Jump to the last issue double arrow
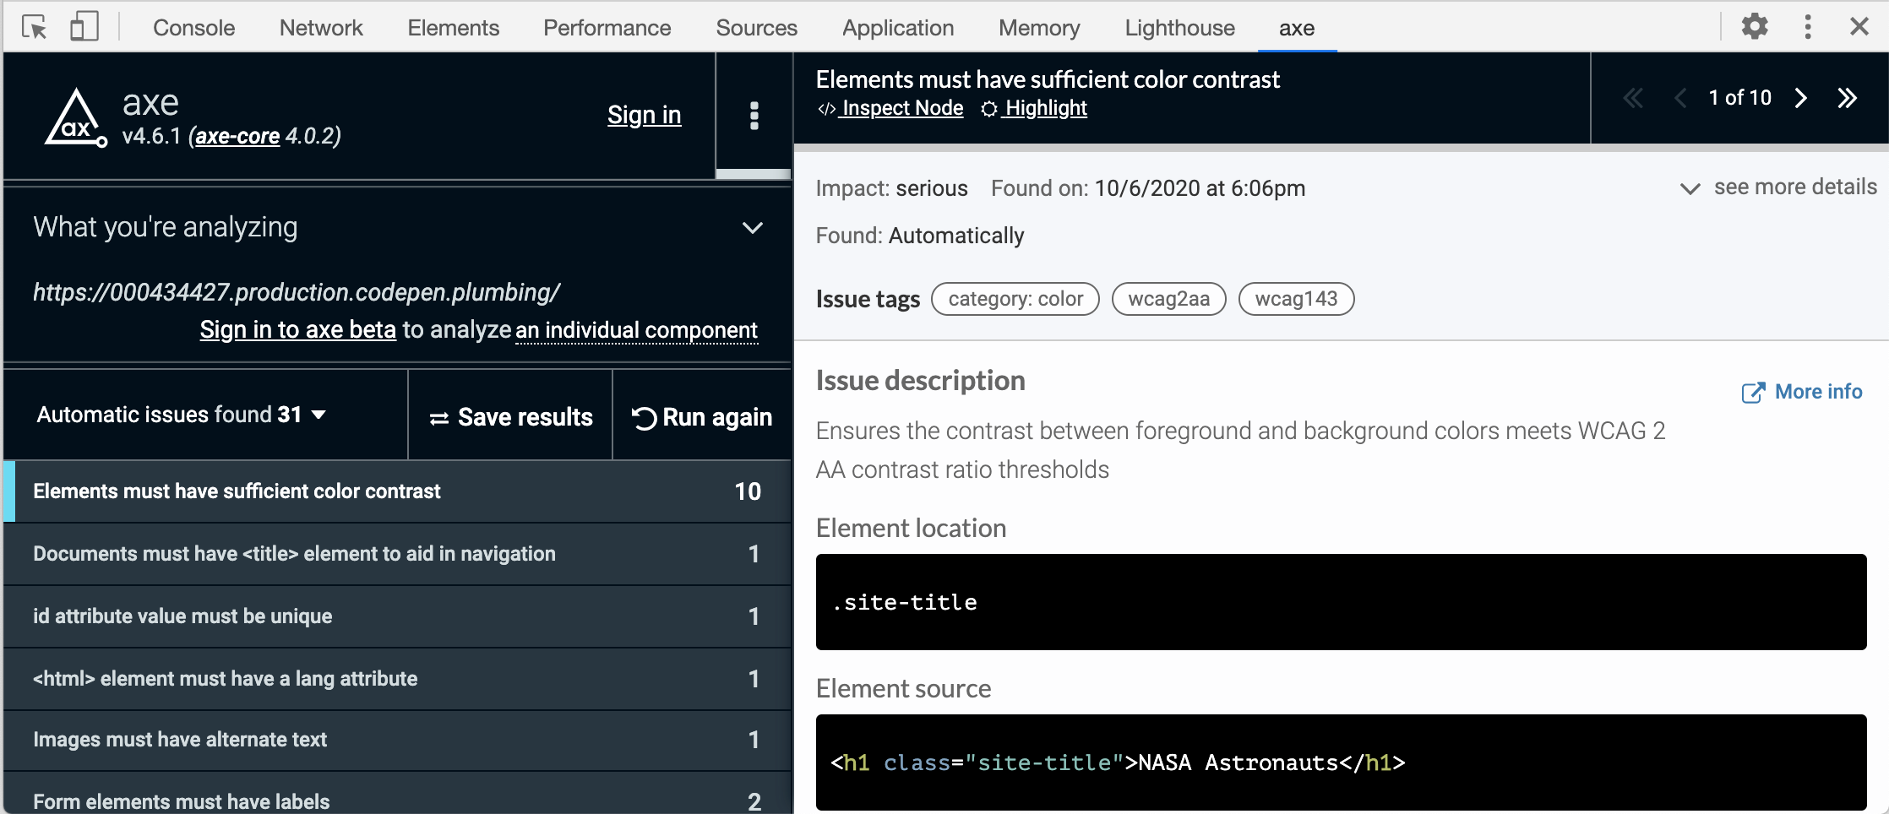The height and width of the screenshot is (814, 1889). click(x=1847, y=98)
